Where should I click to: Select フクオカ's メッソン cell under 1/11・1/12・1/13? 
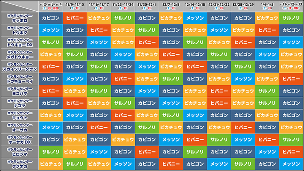[x=291, y=164]
